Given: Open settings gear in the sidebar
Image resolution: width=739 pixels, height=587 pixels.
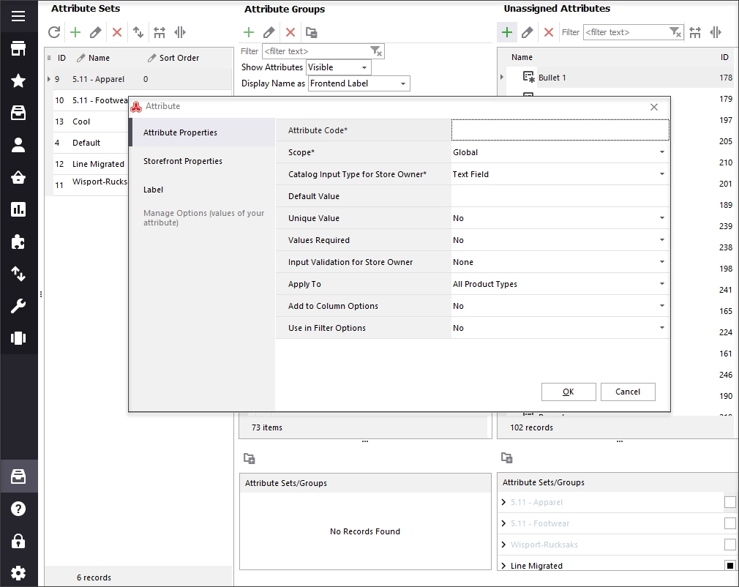Looking at the screenshot, I should click(18, 573).
